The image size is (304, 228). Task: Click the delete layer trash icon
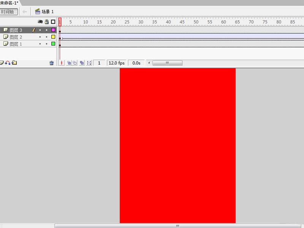point(51,63)
